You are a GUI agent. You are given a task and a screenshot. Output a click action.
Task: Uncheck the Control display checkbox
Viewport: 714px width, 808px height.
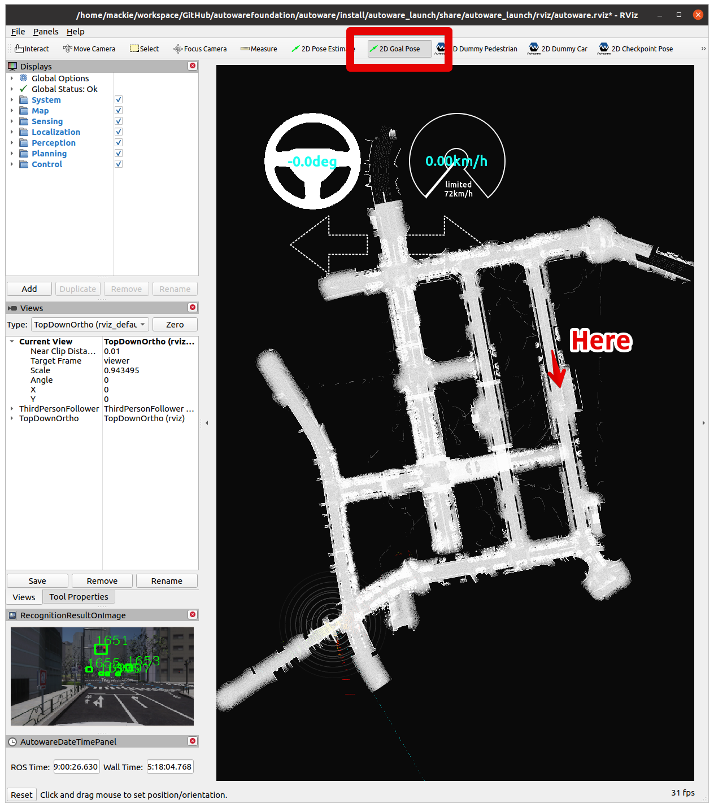119,164
